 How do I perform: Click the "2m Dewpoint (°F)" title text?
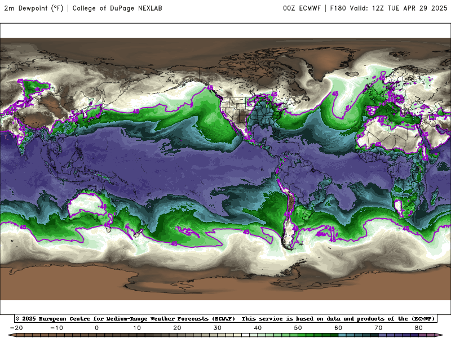click(34, 8)
